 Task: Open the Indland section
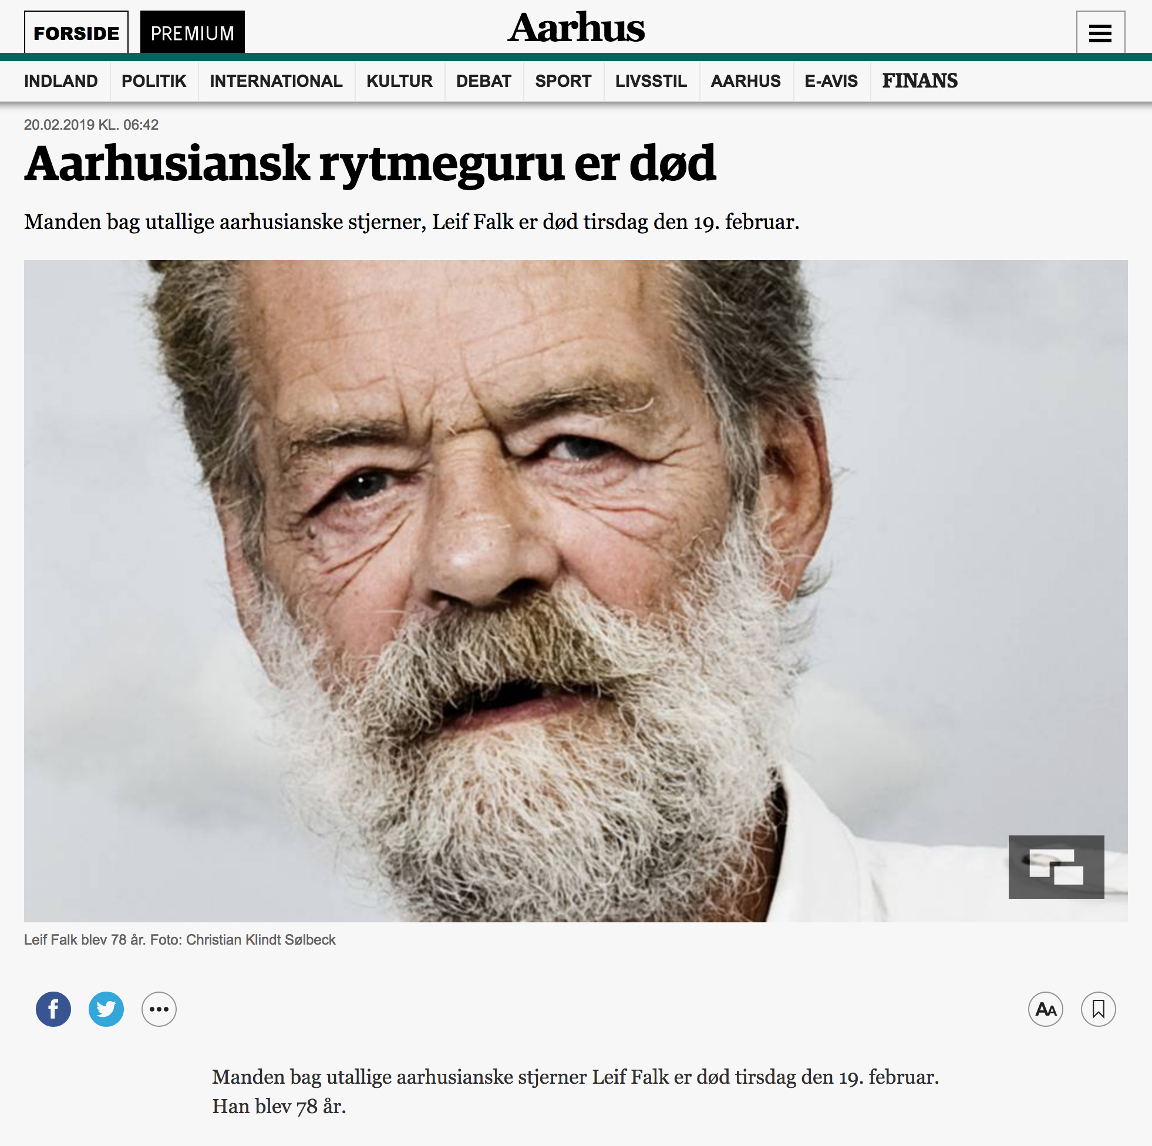61,81
